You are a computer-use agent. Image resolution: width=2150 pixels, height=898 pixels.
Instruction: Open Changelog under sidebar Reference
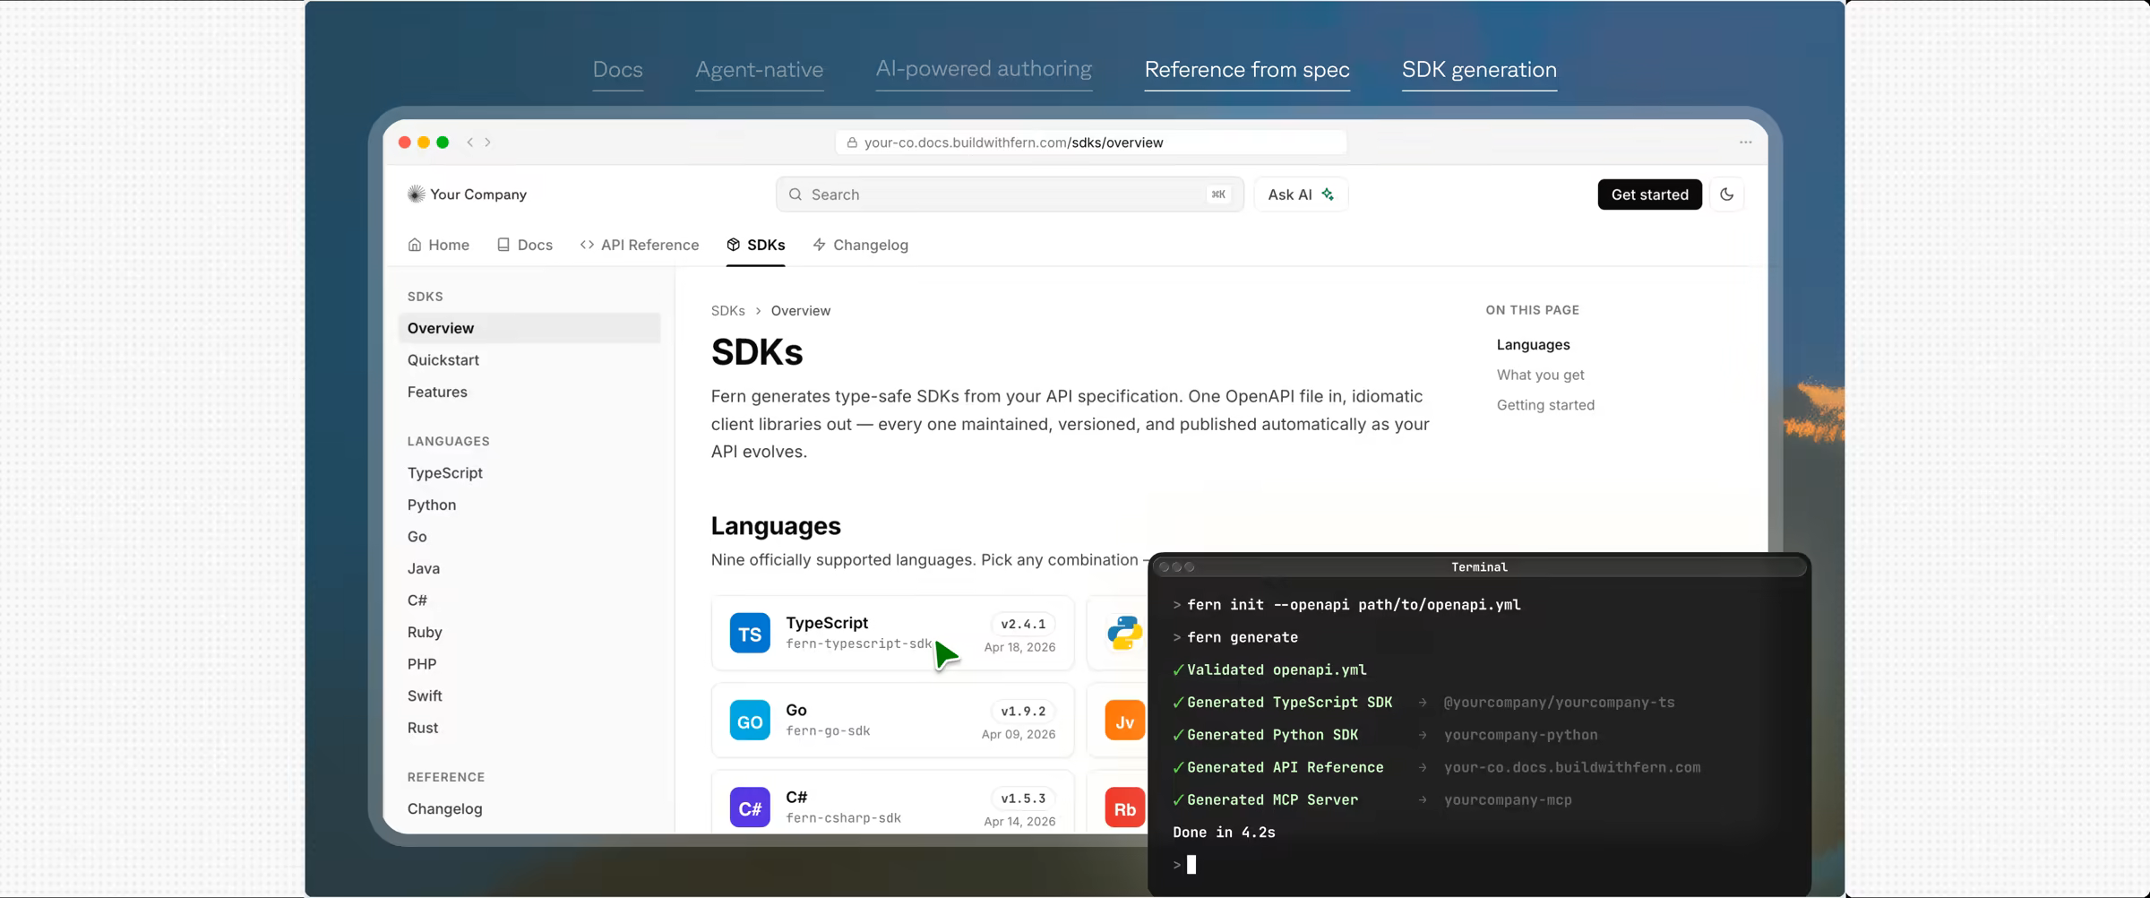pos(445,808)
